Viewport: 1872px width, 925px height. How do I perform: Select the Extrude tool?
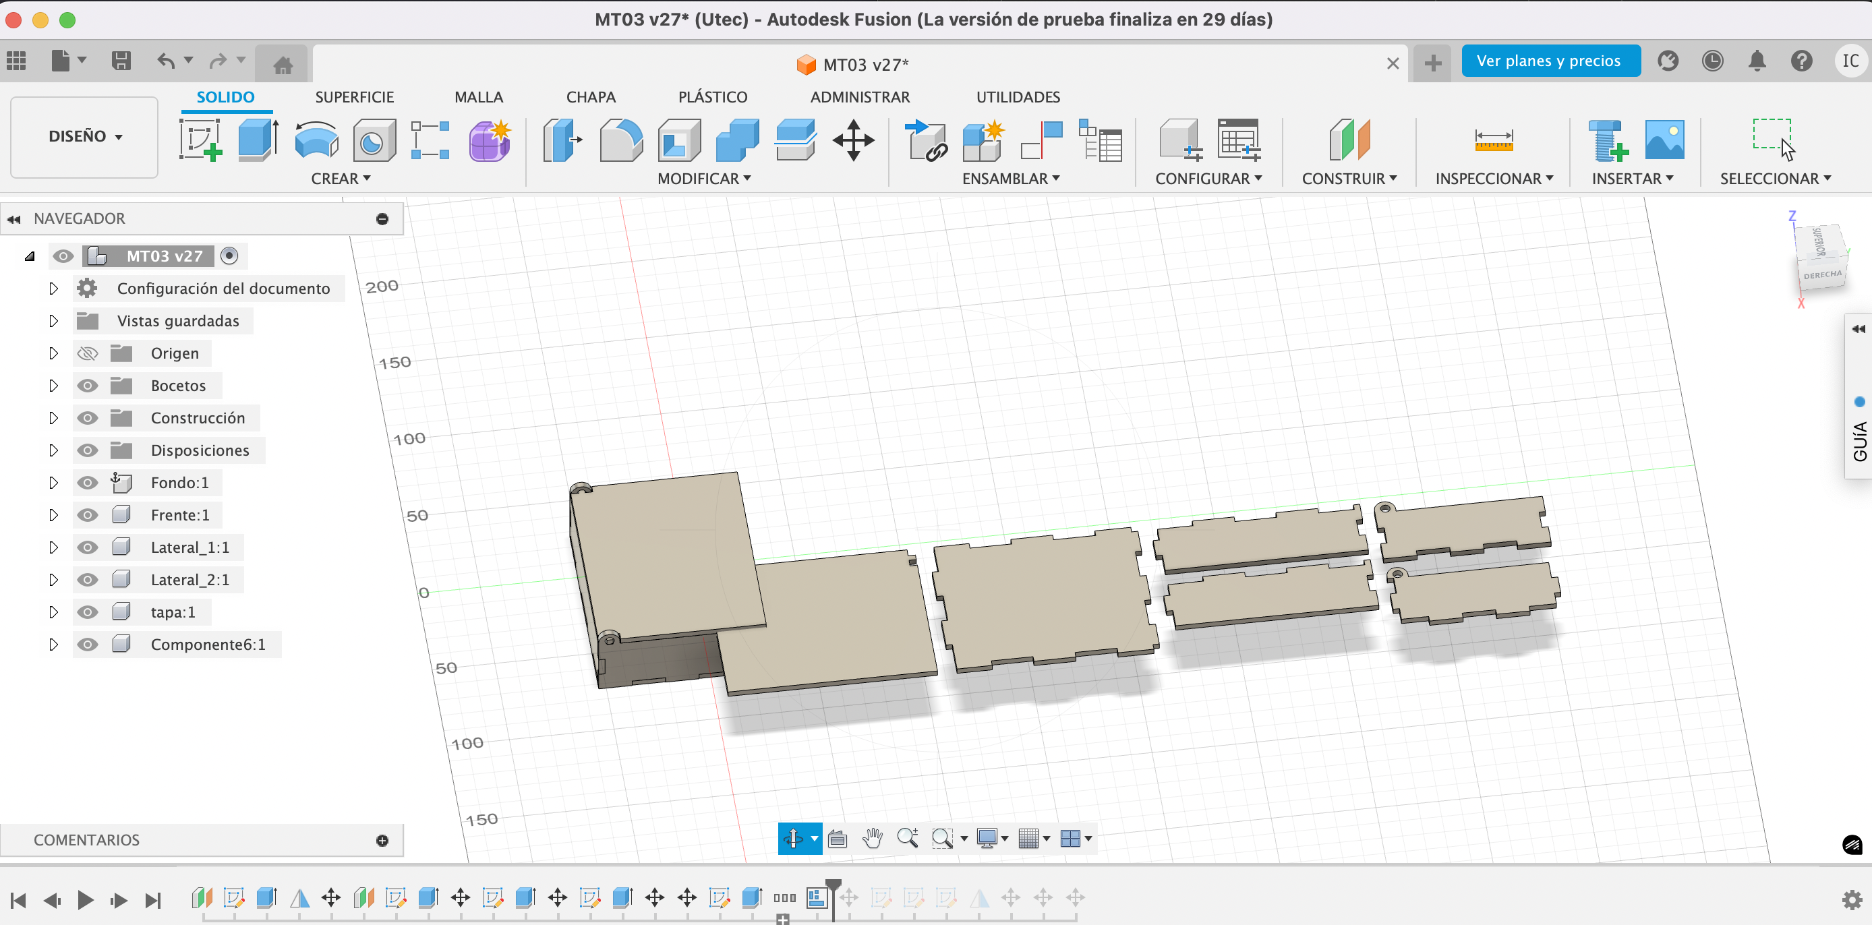(x=258, y=140)
